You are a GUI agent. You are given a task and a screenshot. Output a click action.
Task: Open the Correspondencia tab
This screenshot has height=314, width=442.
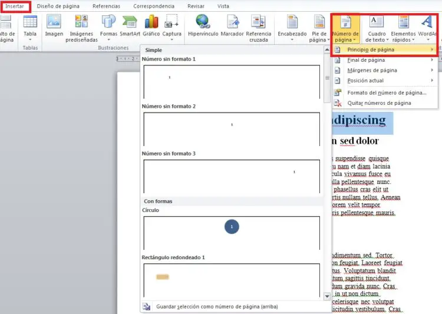click(154, 6)
